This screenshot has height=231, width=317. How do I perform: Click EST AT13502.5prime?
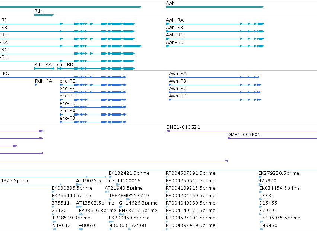point(95,203)
